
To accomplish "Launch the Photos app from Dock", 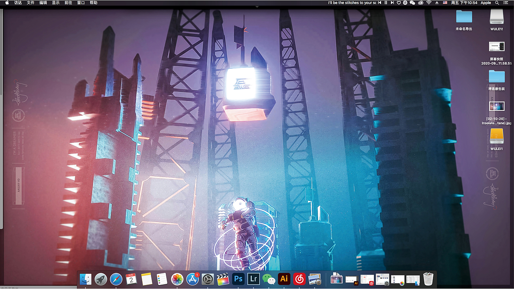I will coord(177,279).
